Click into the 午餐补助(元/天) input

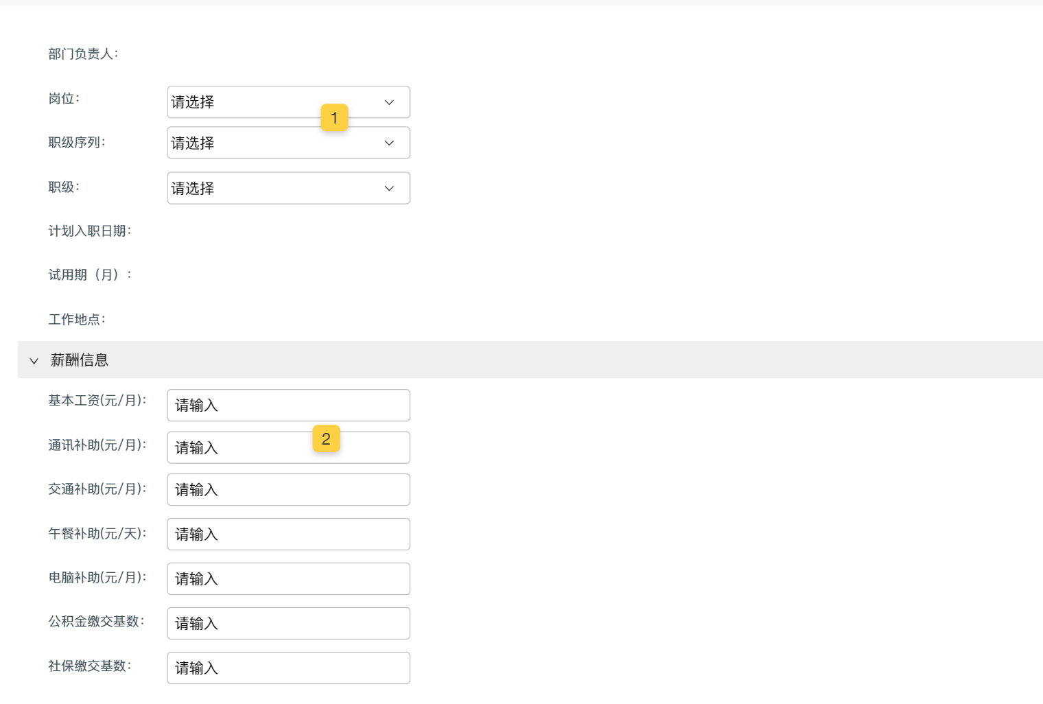[288, 535]
